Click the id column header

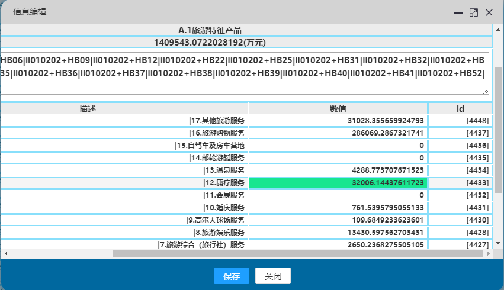coord(460,108)
